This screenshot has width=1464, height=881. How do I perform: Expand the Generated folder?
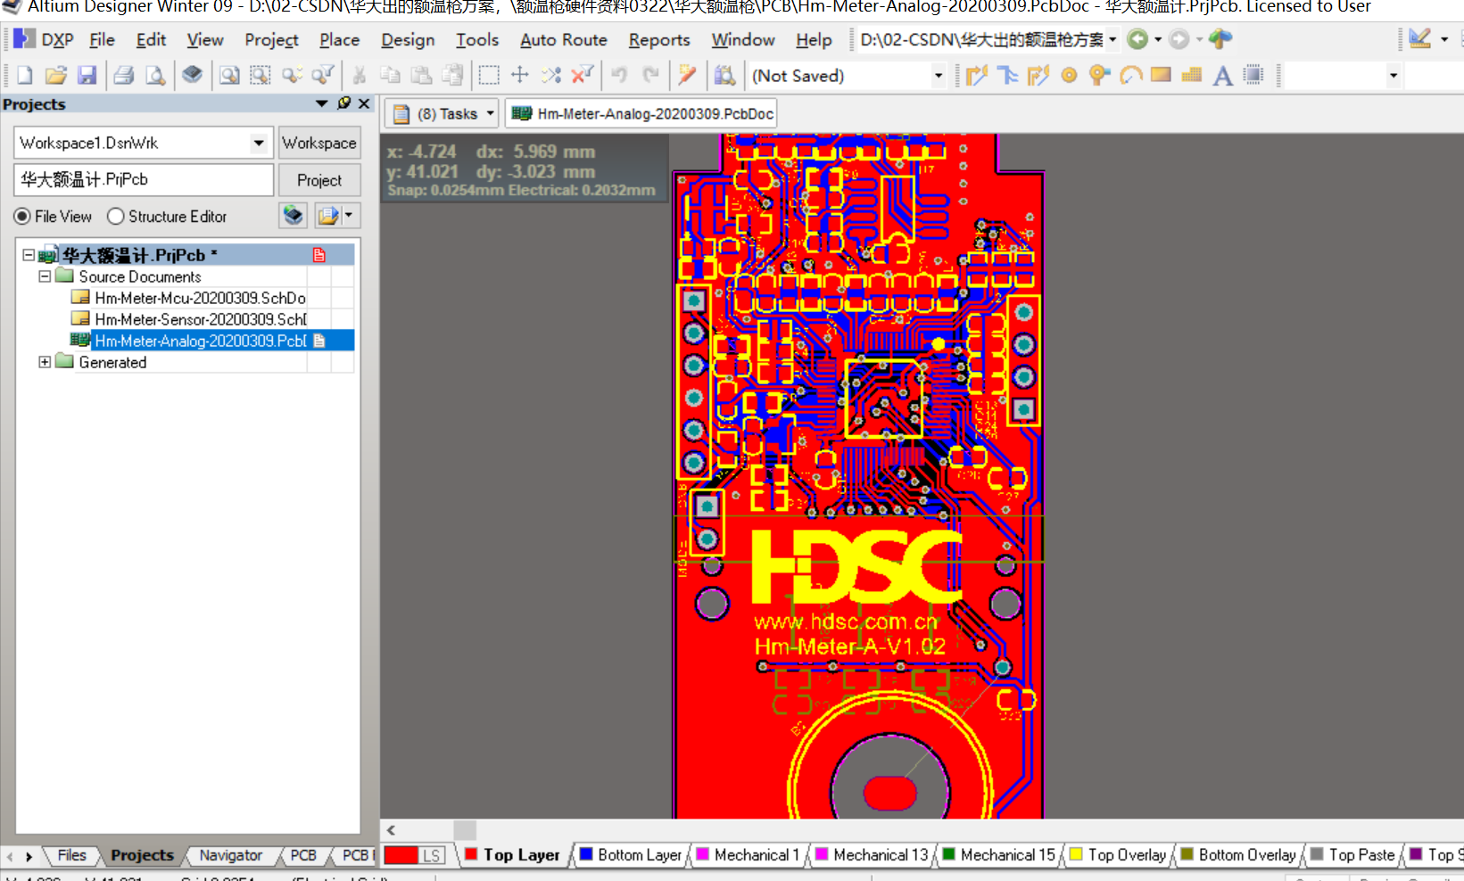click(45, 362)
